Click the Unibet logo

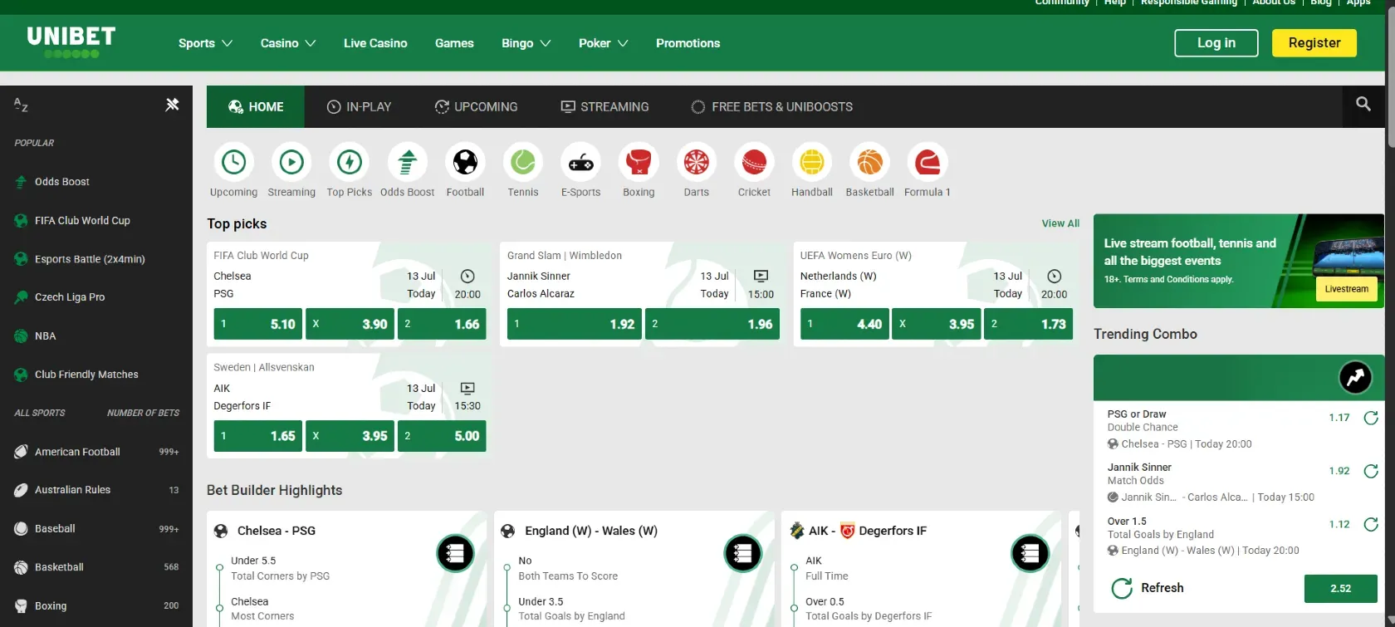click(71, 42)
